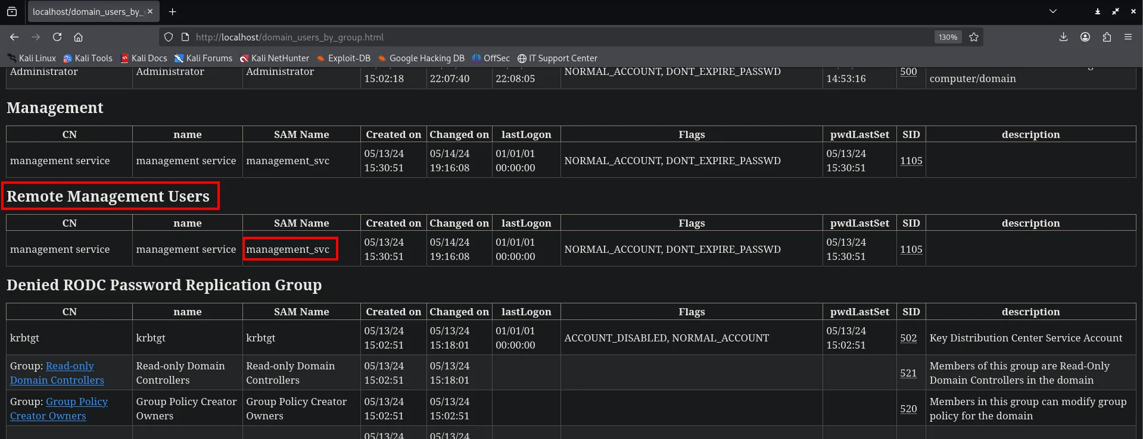Bookmark this page with the star

pos(974,37)
